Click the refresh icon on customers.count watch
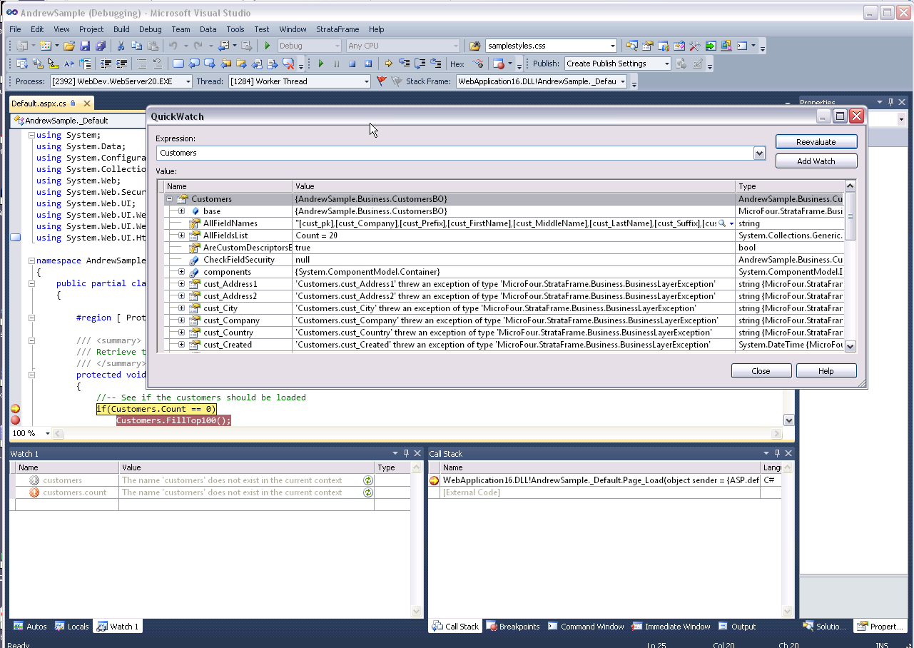914x648 pixels. pyautogui.click(x=368, y=492)
